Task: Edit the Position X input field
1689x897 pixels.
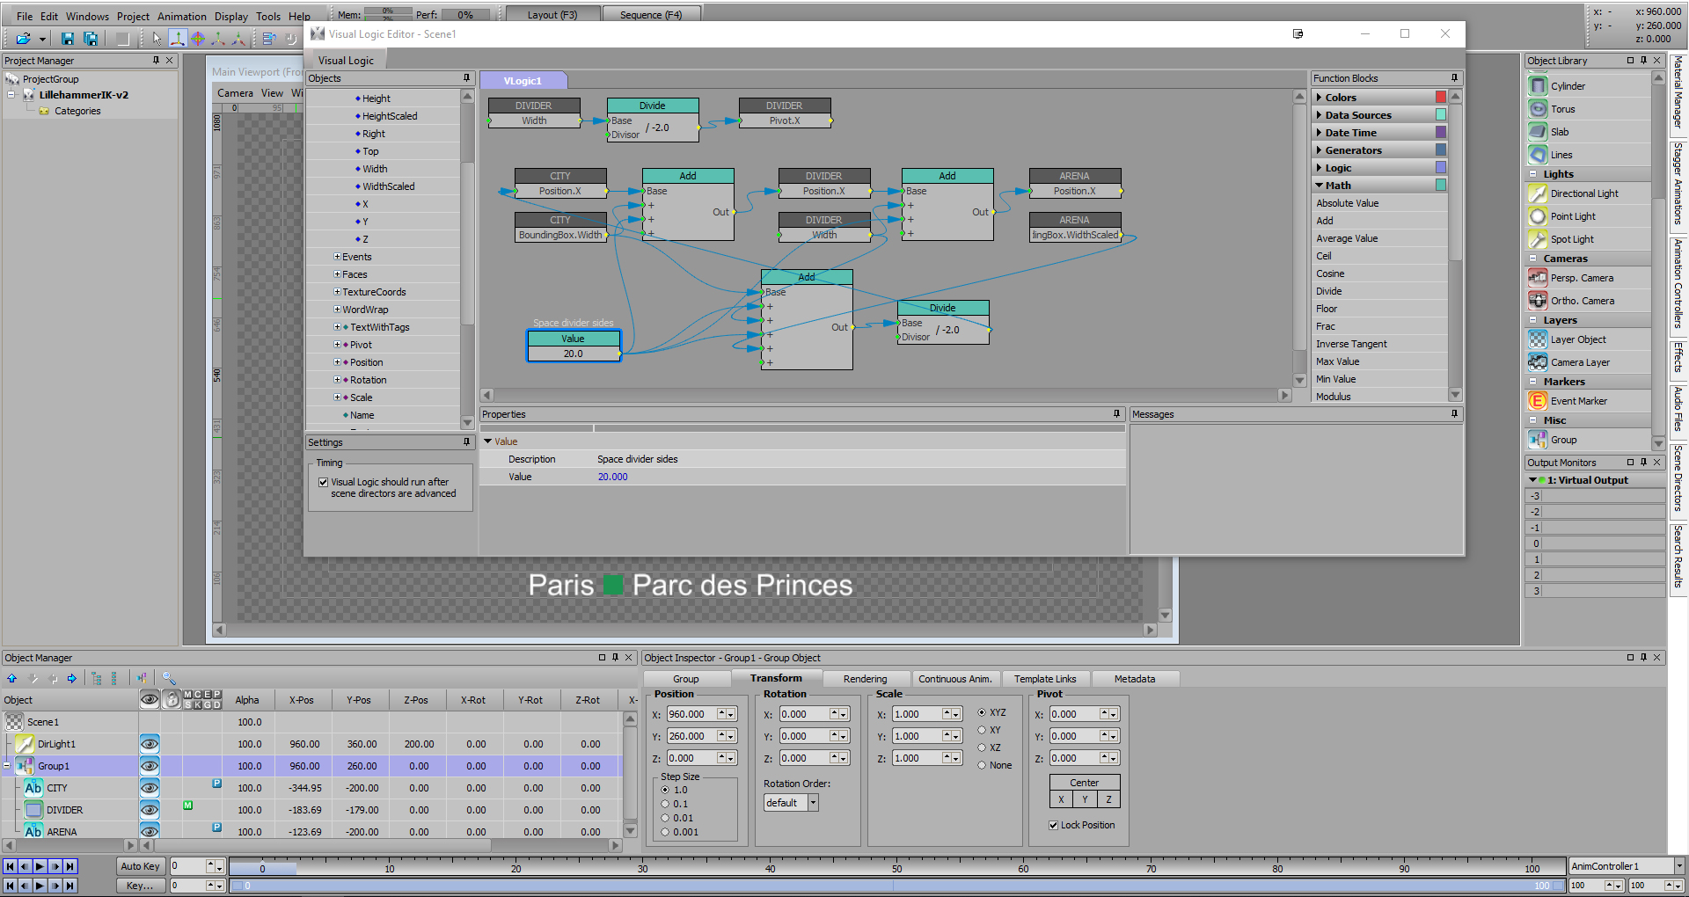Action: [x=691, y=714]
